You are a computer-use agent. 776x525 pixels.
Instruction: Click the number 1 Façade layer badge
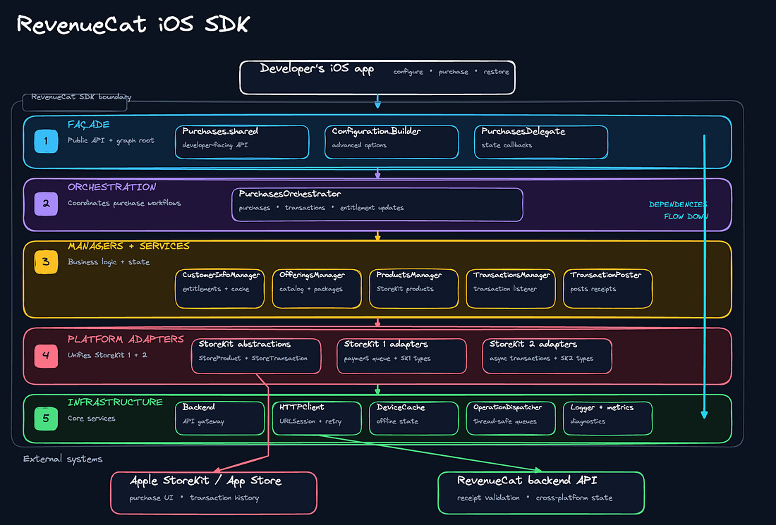(46, 141)
